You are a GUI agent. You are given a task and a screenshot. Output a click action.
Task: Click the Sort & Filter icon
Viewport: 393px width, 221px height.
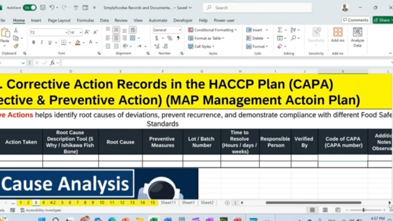coord(293,30)
